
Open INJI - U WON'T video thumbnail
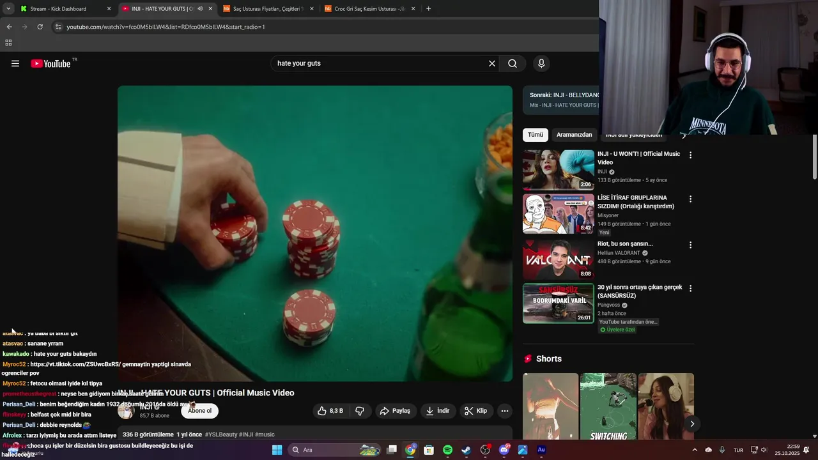(x=559, y=170)
